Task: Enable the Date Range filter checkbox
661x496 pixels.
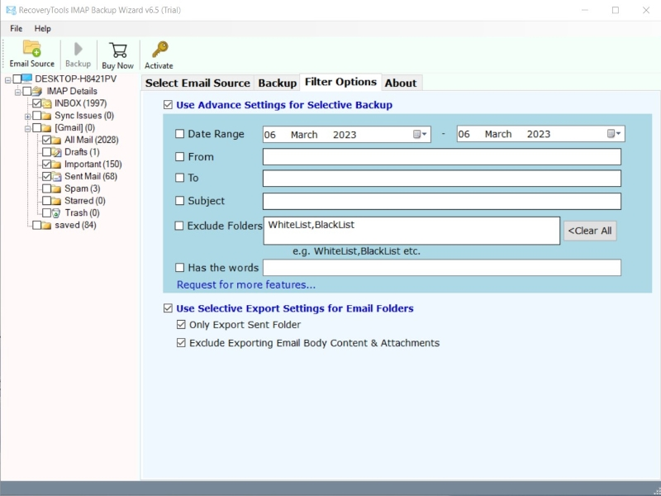Action: [x=180, y=134]
